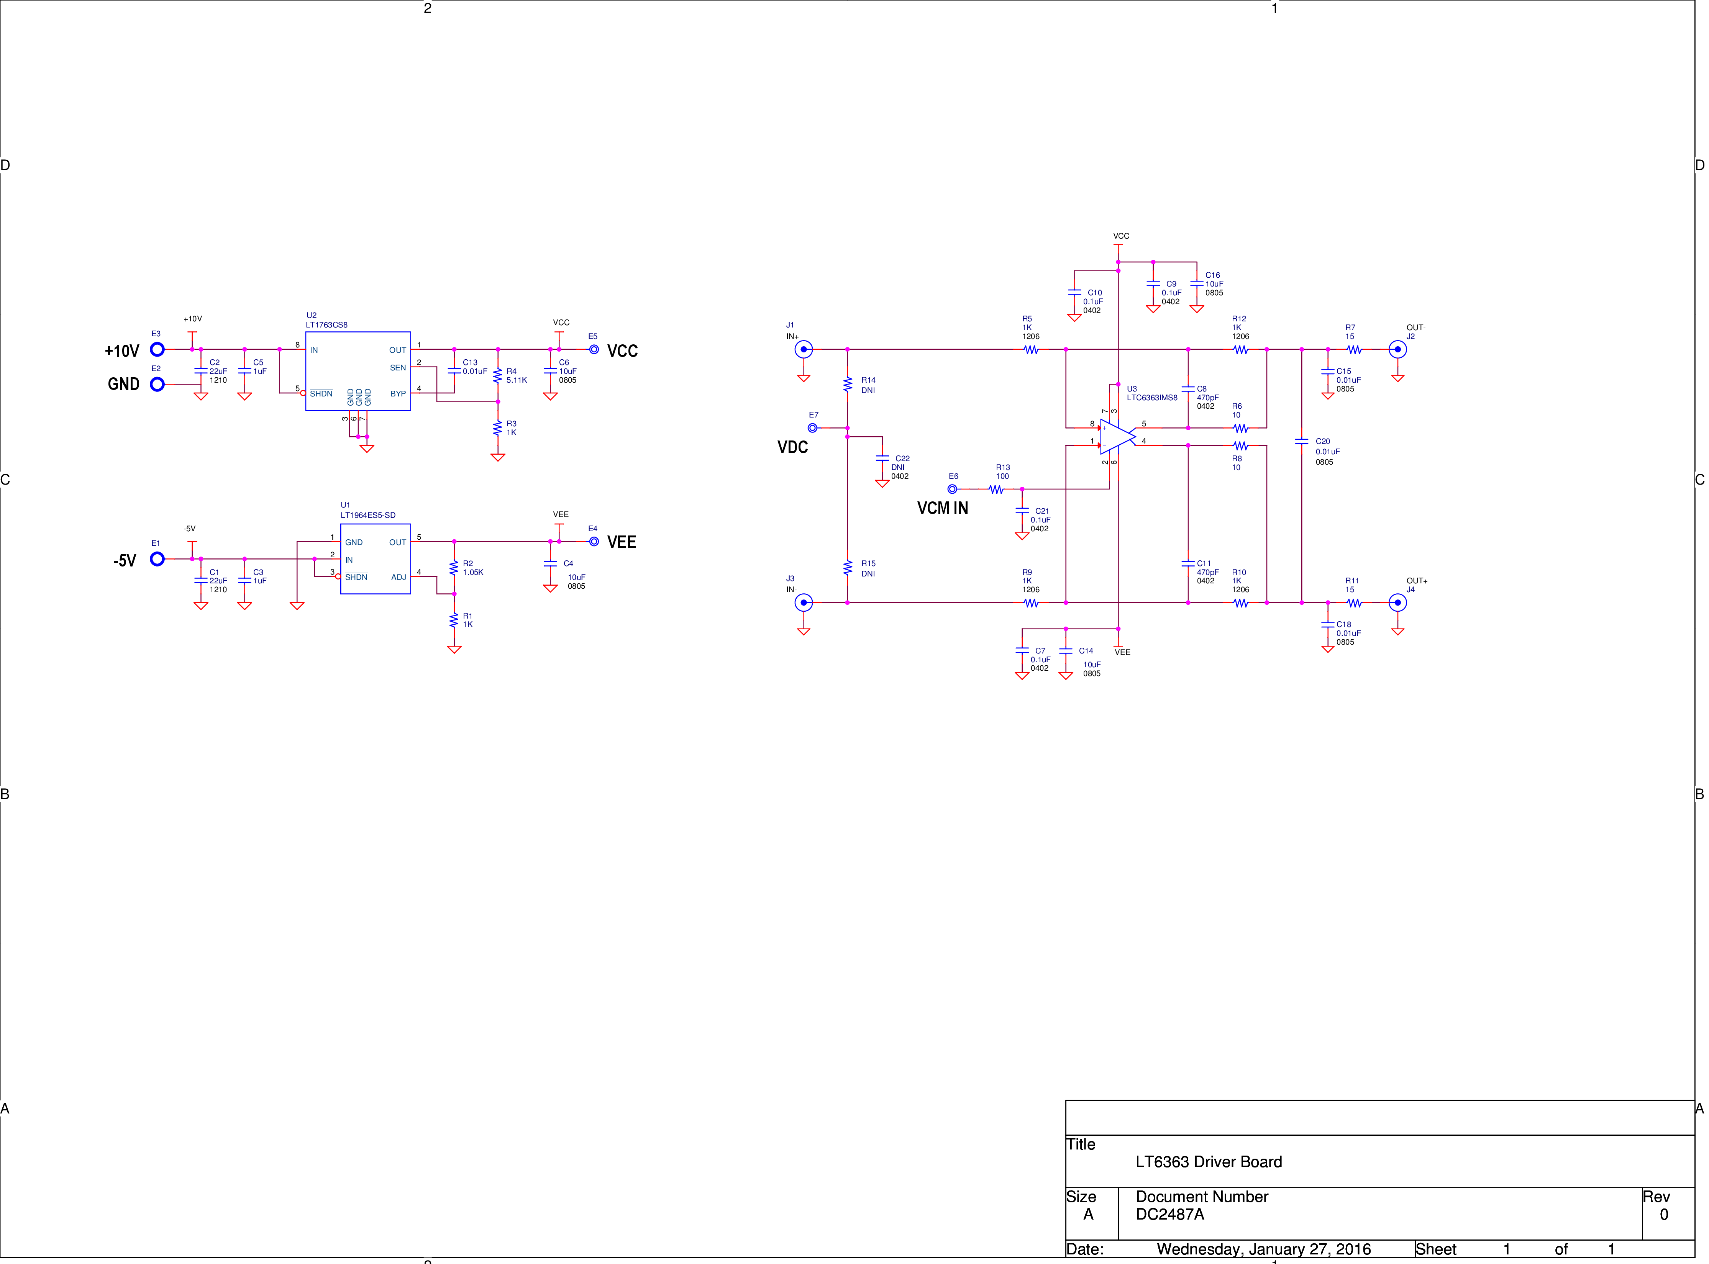Click the R13 100 ohm resistor symbol
Screen dimensions: 1709x1264
pyautogui.click(x=996, y=489)
